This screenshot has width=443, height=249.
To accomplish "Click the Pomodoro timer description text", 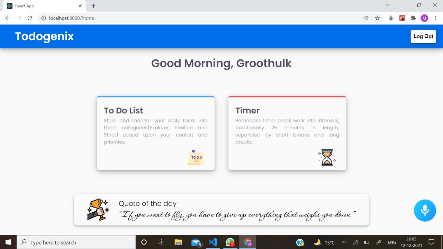I will (x=287, y=131).
